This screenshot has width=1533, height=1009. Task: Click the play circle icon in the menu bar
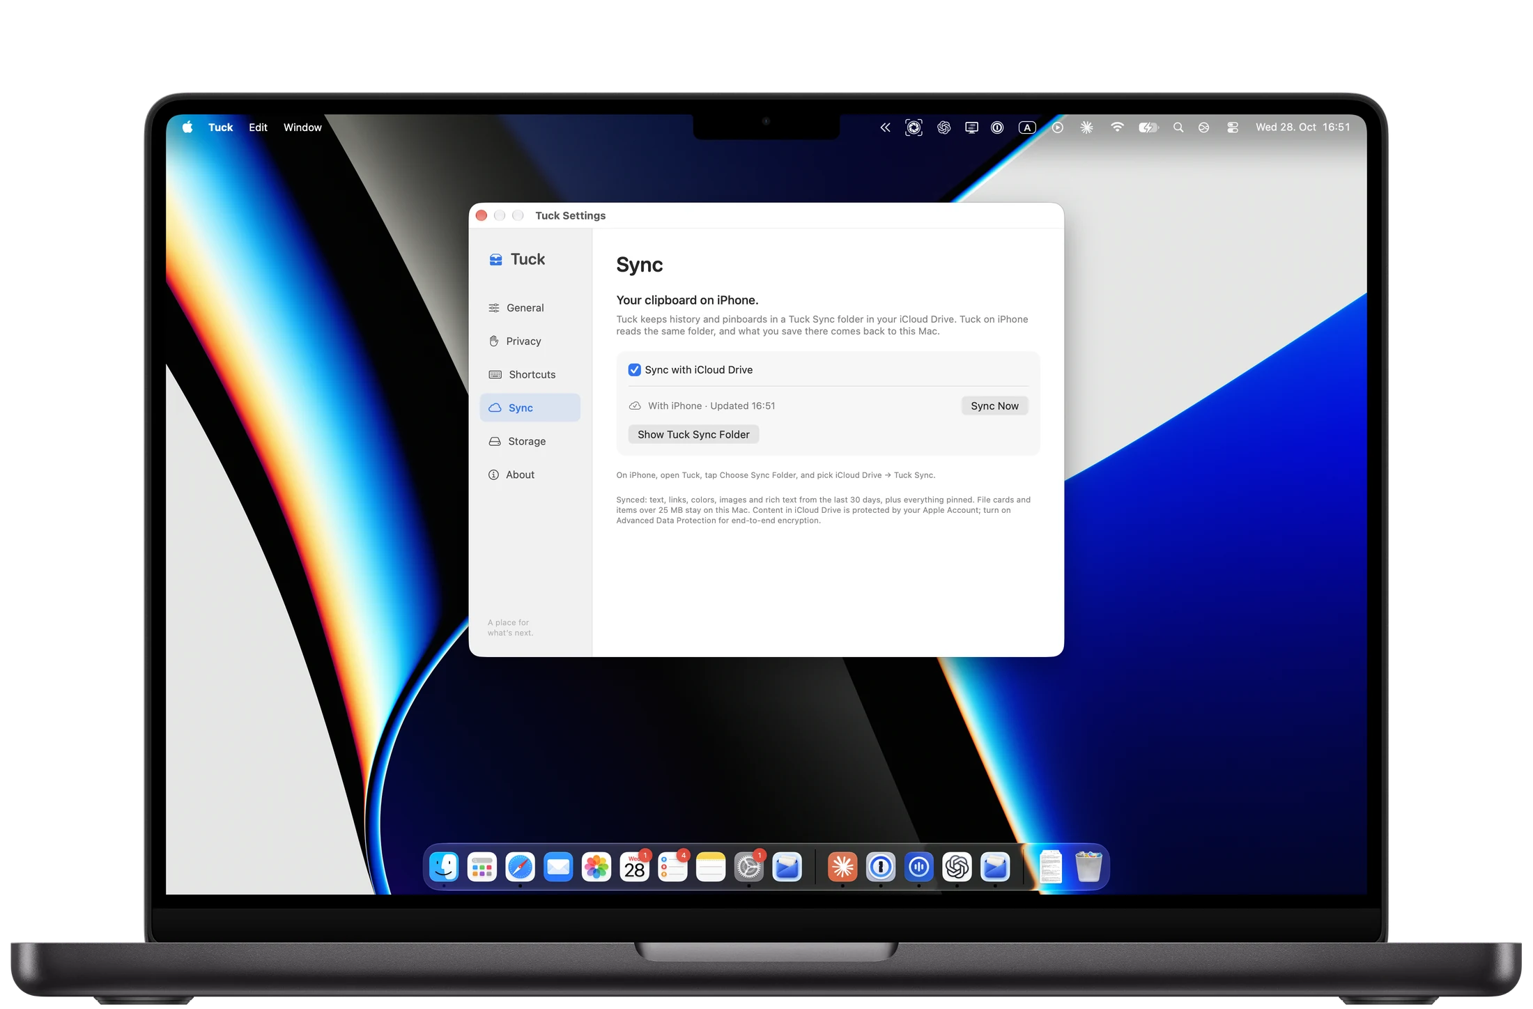tap(1058, 128)
